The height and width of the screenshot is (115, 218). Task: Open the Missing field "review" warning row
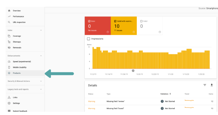(151, 101)
